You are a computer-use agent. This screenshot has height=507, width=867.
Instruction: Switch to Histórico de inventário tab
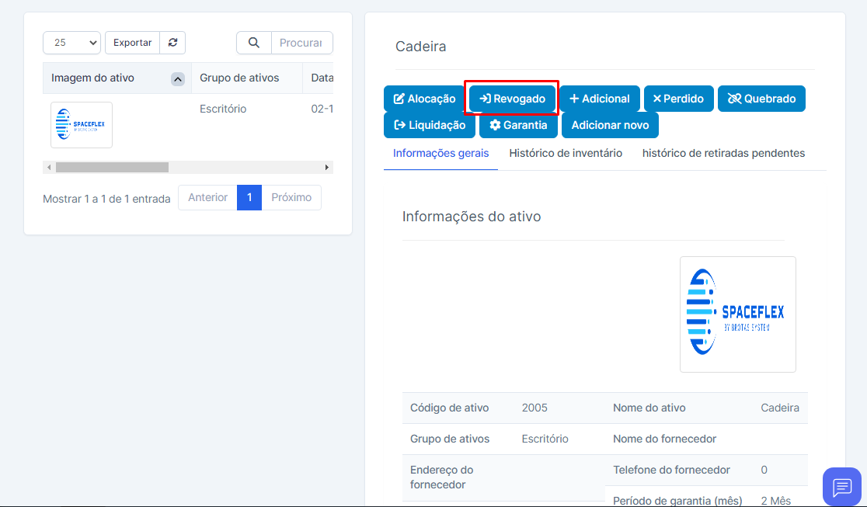[566, 153]
